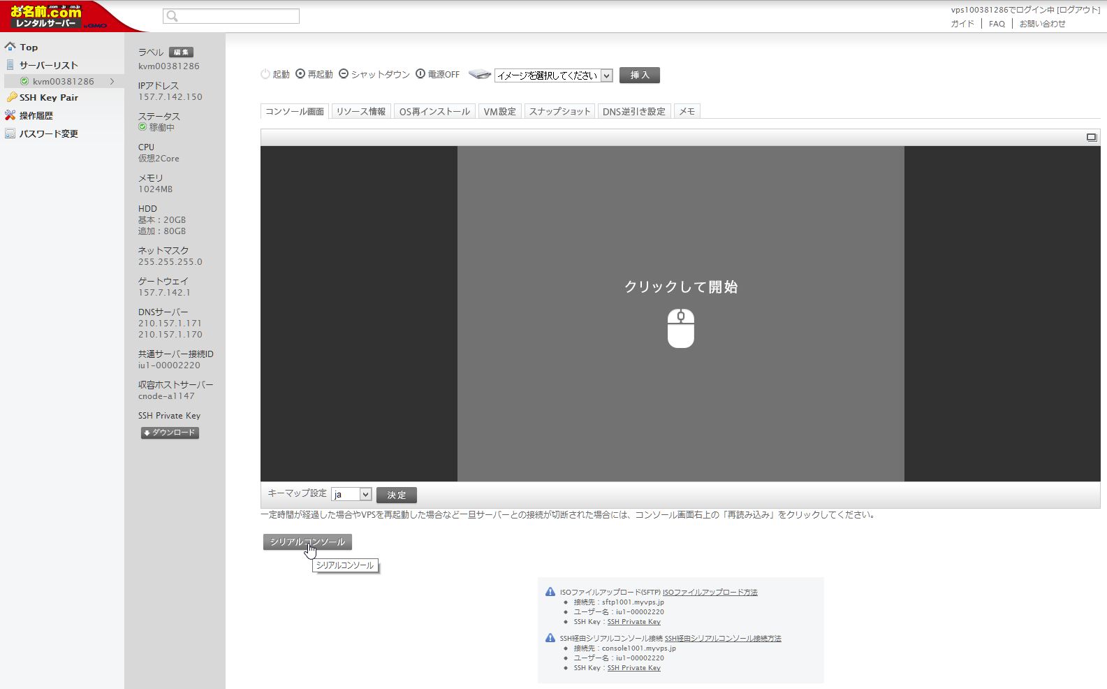Open the キーマップ設定 ja dropdown
The height and width of the screenshot is (689, 1107).
coord(351,494)
